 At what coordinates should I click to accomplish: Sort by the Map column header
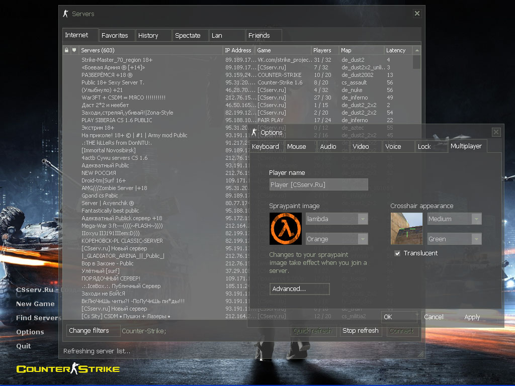tap(361, 50)
